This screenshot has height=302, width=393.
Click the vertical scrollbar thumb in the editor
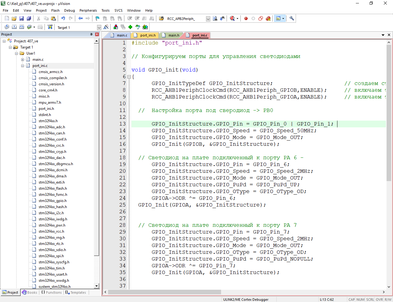click(389, 112)
